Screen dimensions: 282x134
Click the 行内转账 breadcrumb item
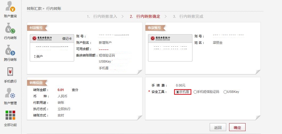(54, 8)
